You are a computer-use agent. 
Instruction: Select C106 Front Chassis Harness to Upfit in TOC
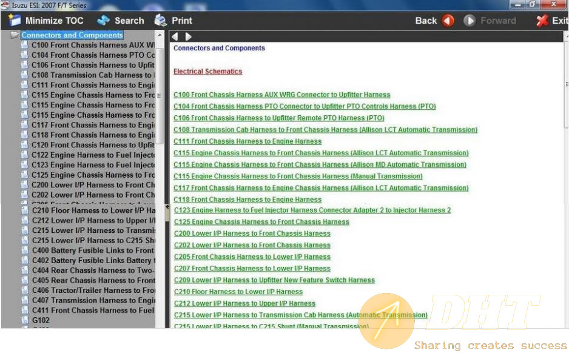pyautogui.click(x=93, y=65)
